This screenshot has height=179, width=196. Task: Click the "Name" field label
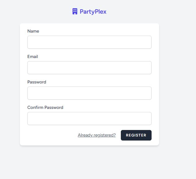click(x=33, y=31)
